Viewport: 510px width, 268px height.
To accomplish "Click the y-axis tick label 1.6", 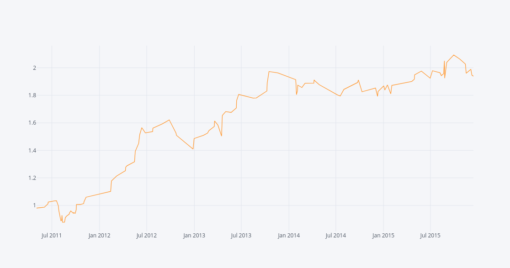I will (32, 123).
